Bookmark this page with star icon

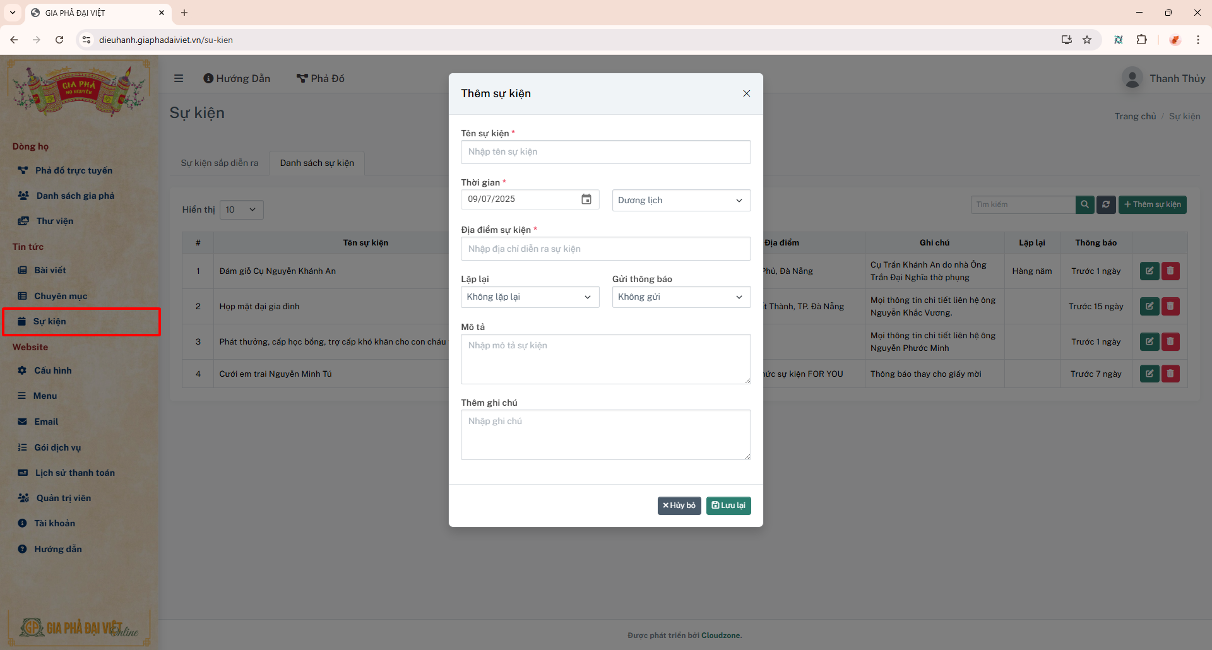point(1087,40)
